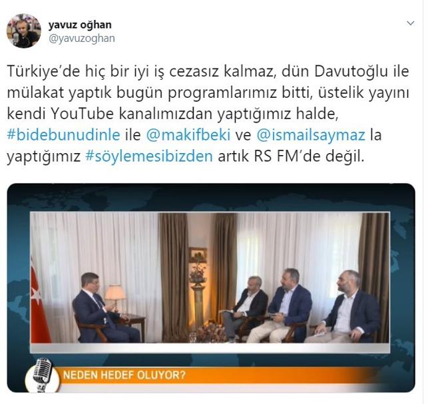Open yavuz oğhan's profile avatar
Screen dimensions: 428x404
tap(24, 31)
